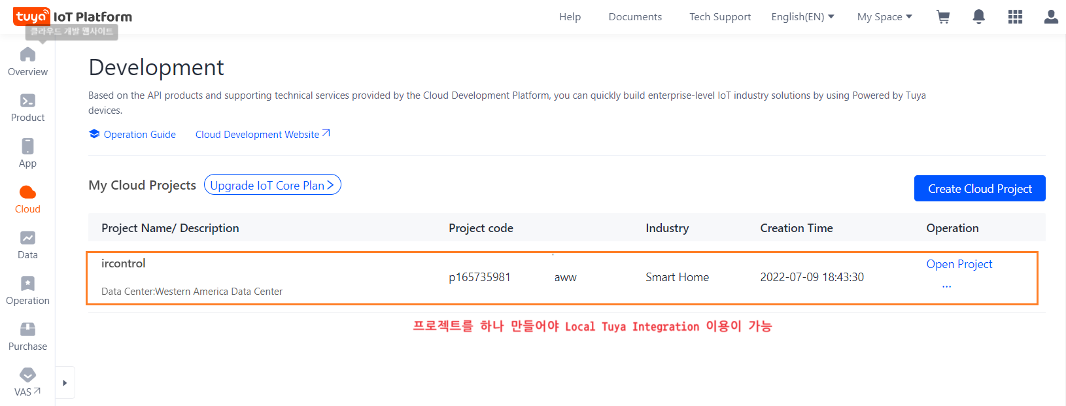
Task: Click the Create Cloud Project button
Action: point(980,188)
